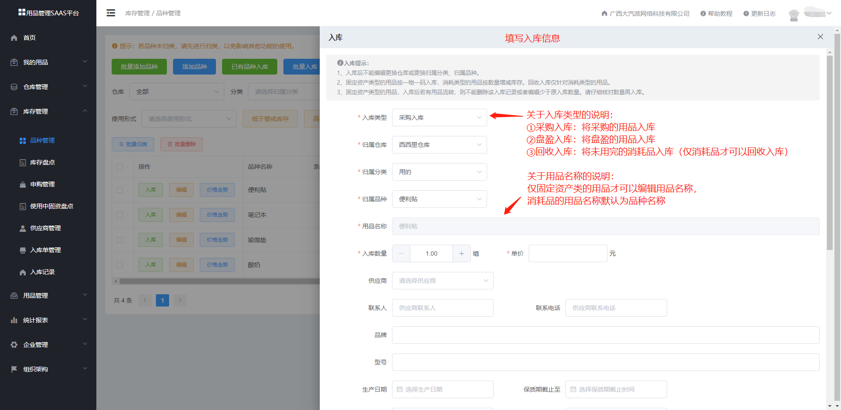841x410 pixels.
Task: Check the 笔记本 row checkbox
Action: [120, 215]
